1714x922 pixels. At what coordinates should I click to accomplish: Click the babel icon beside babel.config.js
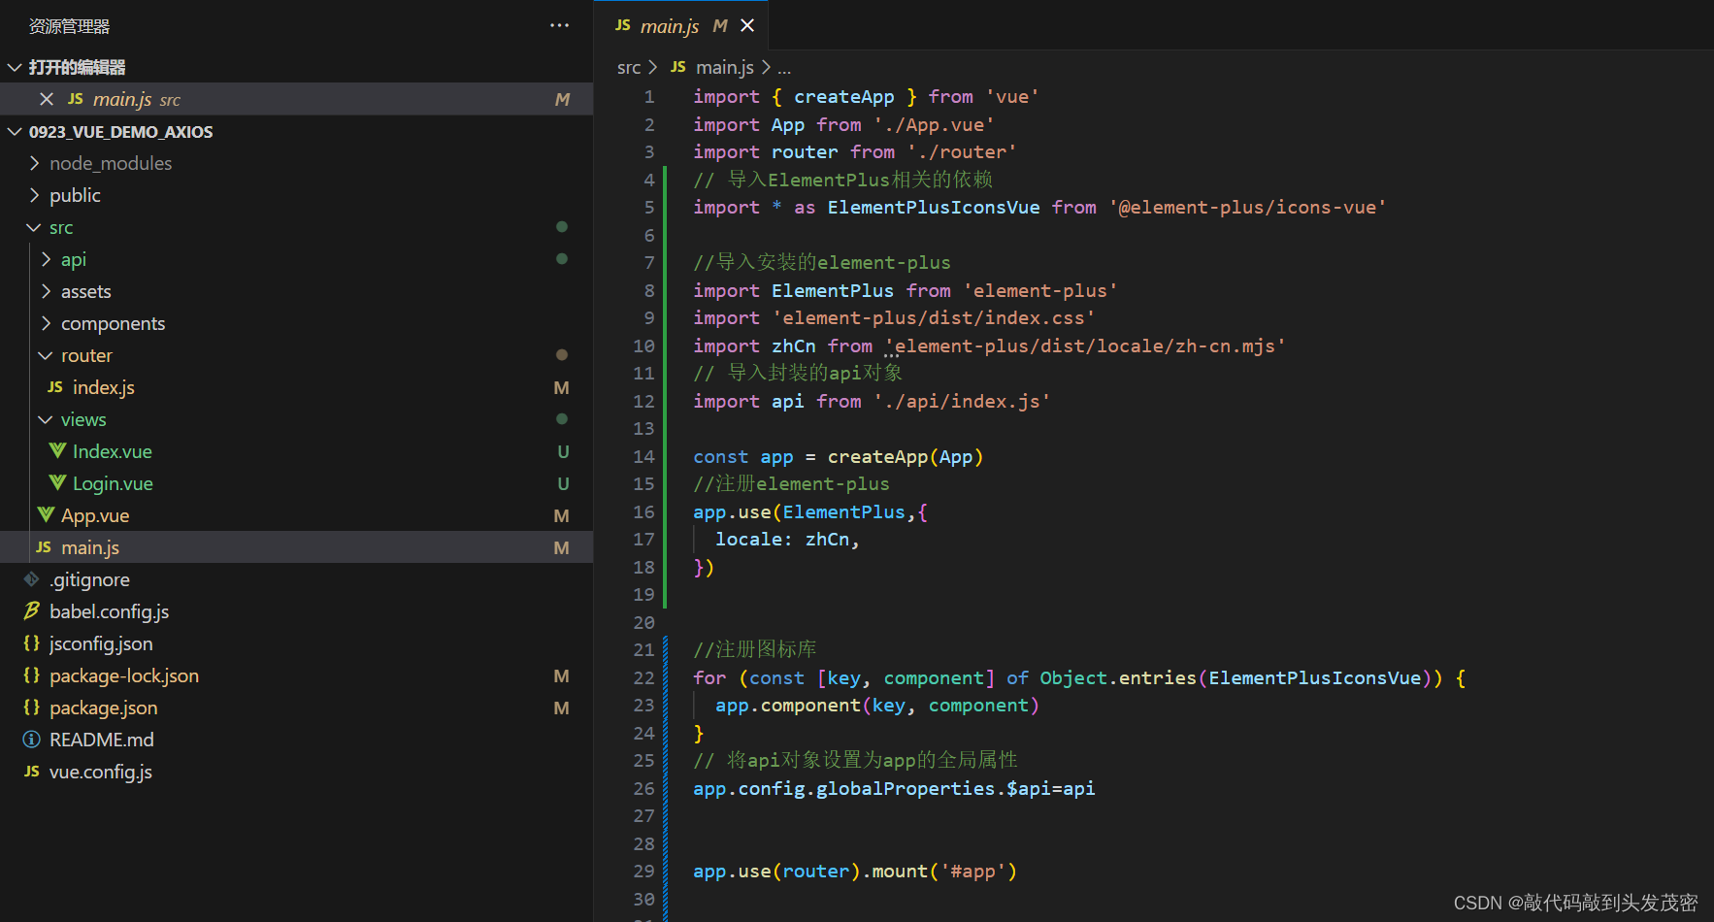pyautogui.click(x=32, y=611)
